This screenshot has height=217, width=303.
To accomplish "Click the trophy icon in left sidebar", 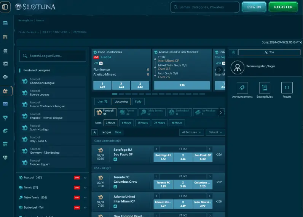I will pyautogui.click(x=5, y=118).
